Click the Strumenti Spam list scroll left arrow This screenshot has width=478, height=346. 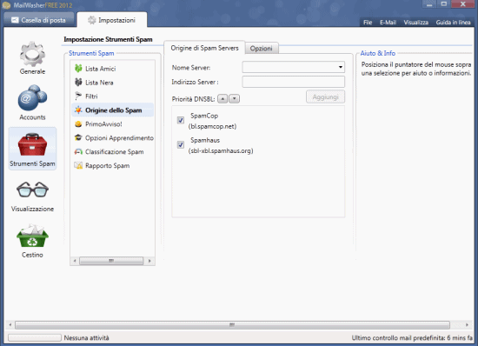coord(75,261)
